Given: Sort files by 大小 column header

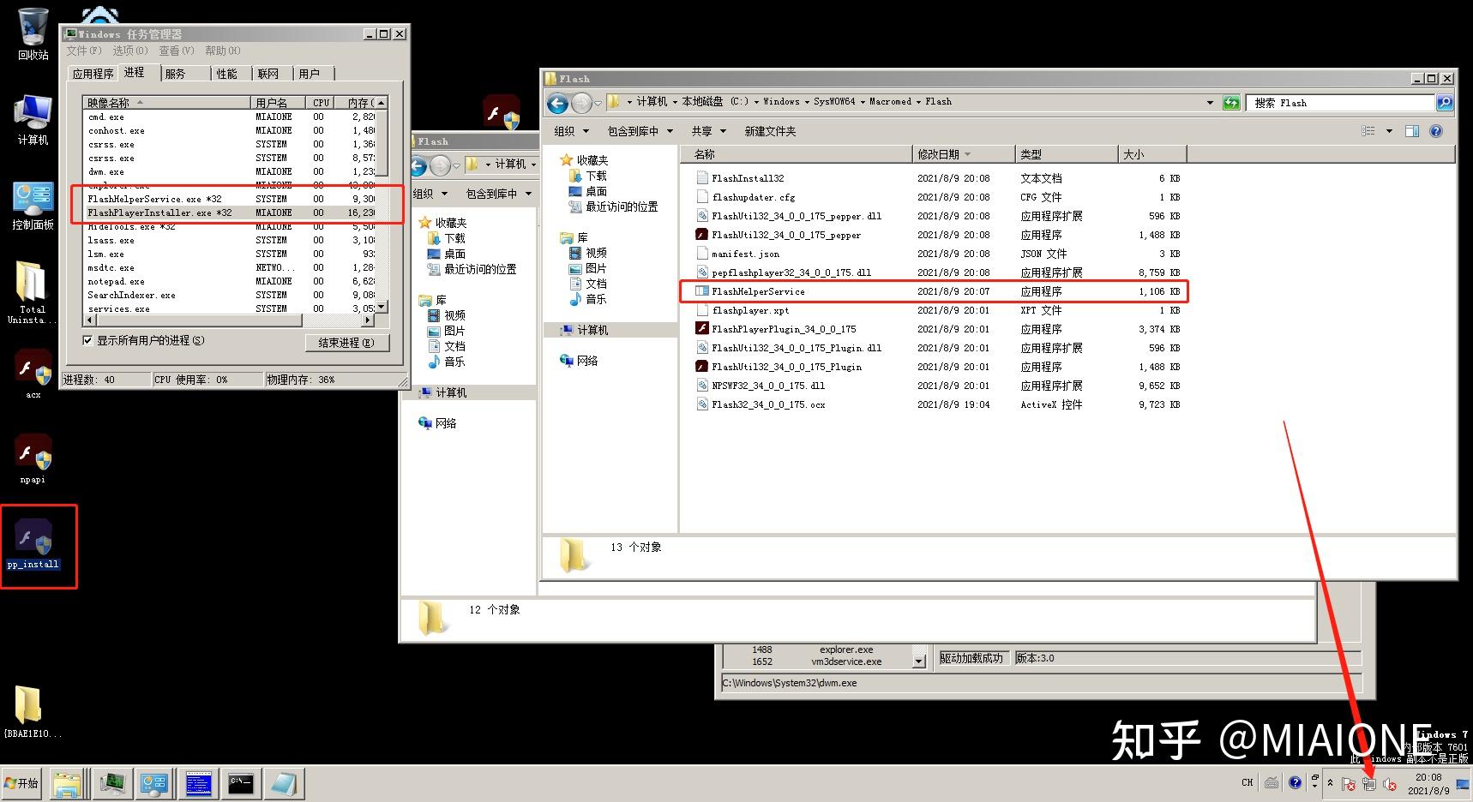Looking at the screenshot, I should click(x=1152, y=154).
